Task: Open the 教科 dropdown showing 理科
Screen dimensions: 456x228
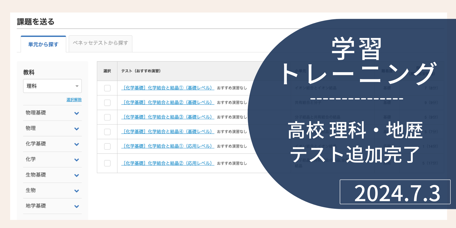Action: click(x=52, y=86)
